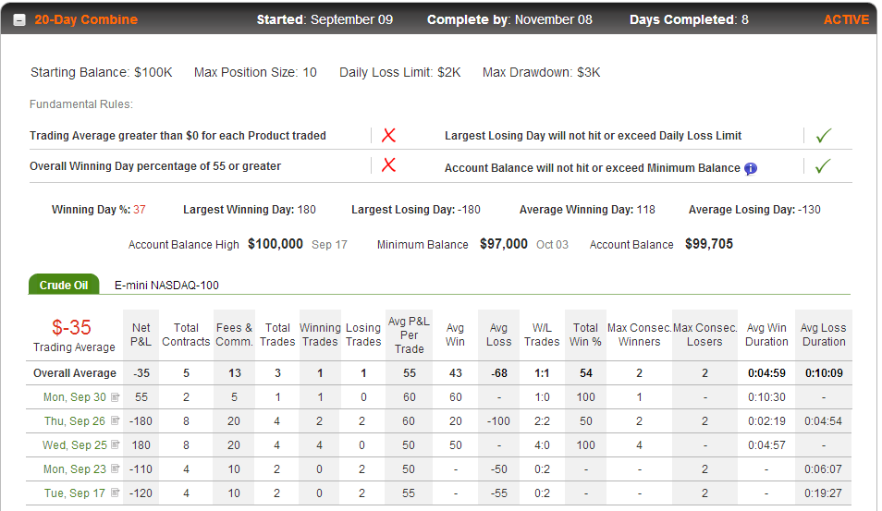Click Net P&L -110 in Mon, Sep 23 row

[141, 468]
